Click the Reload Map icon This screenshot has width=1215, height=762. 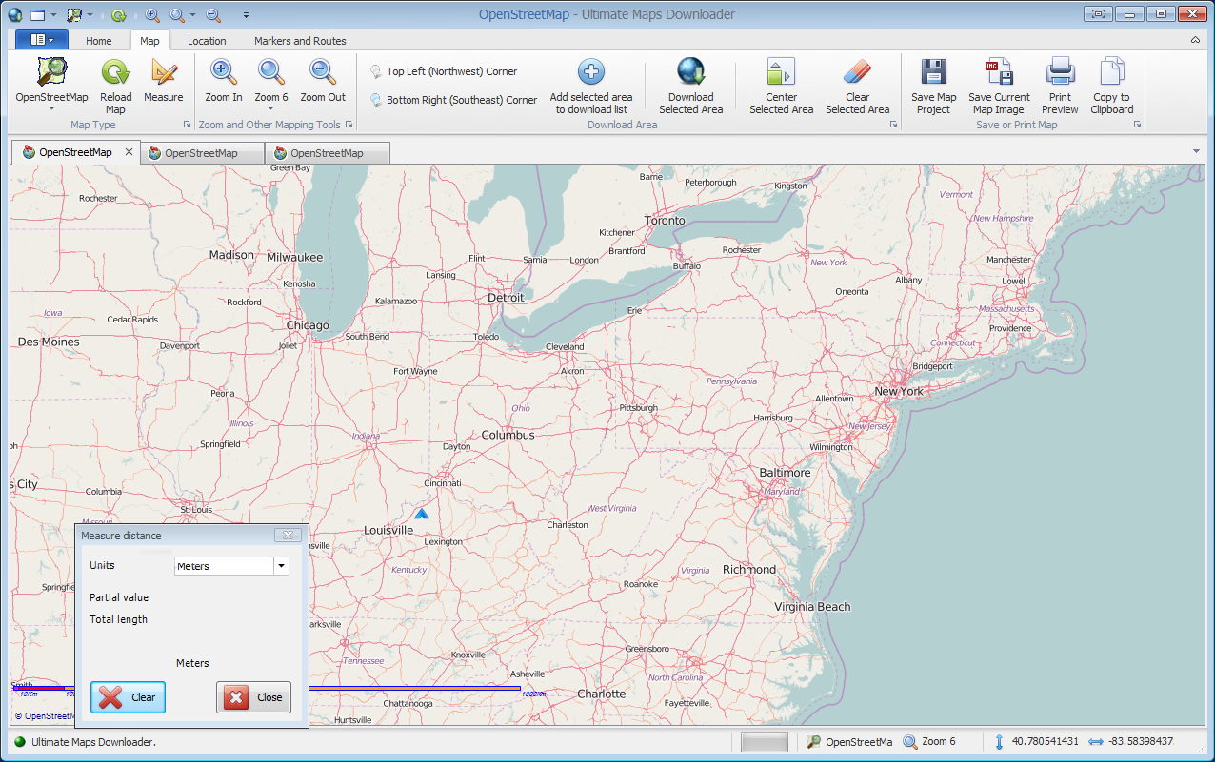[116, 73]
